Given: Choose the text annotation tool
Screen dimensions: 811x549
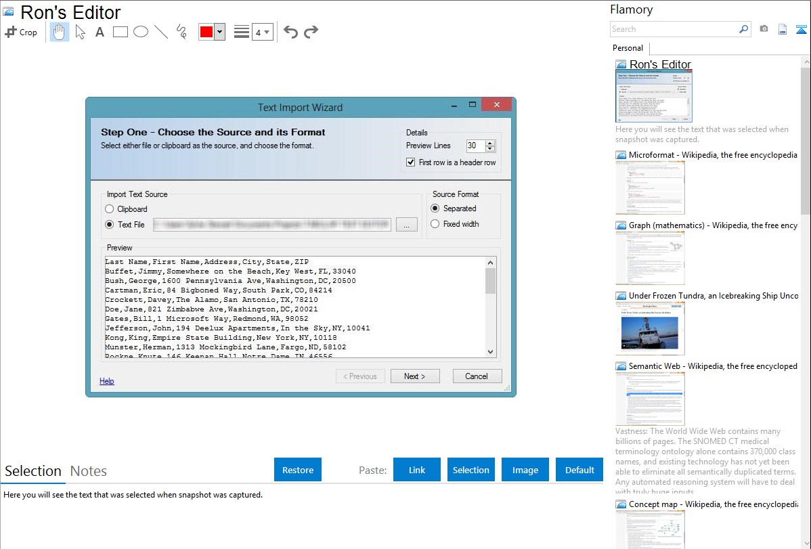Looking at the screenshot, I should [100, 32].
